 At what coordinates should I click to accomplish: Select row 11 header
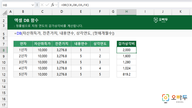(x=4, y=68)
